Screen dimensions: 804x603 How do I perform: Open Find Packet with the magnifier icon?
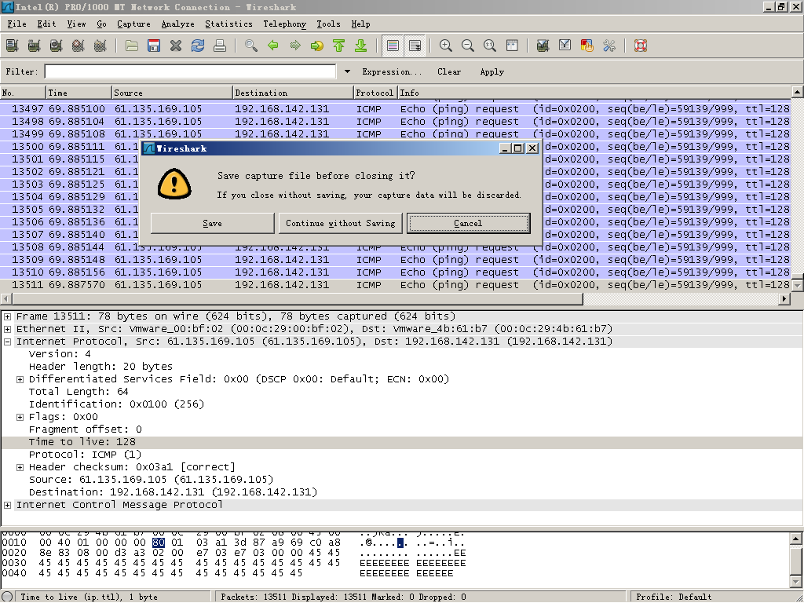coord(251,46)
